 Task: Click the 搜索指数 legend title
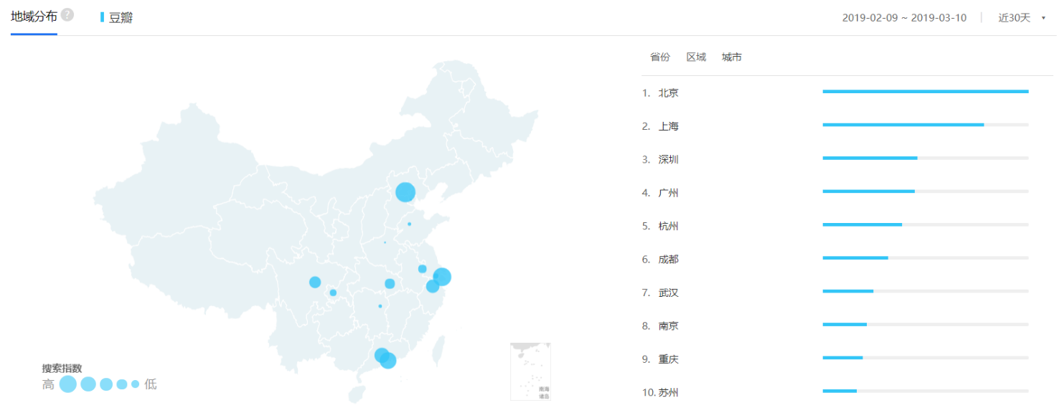click(62, 369)
